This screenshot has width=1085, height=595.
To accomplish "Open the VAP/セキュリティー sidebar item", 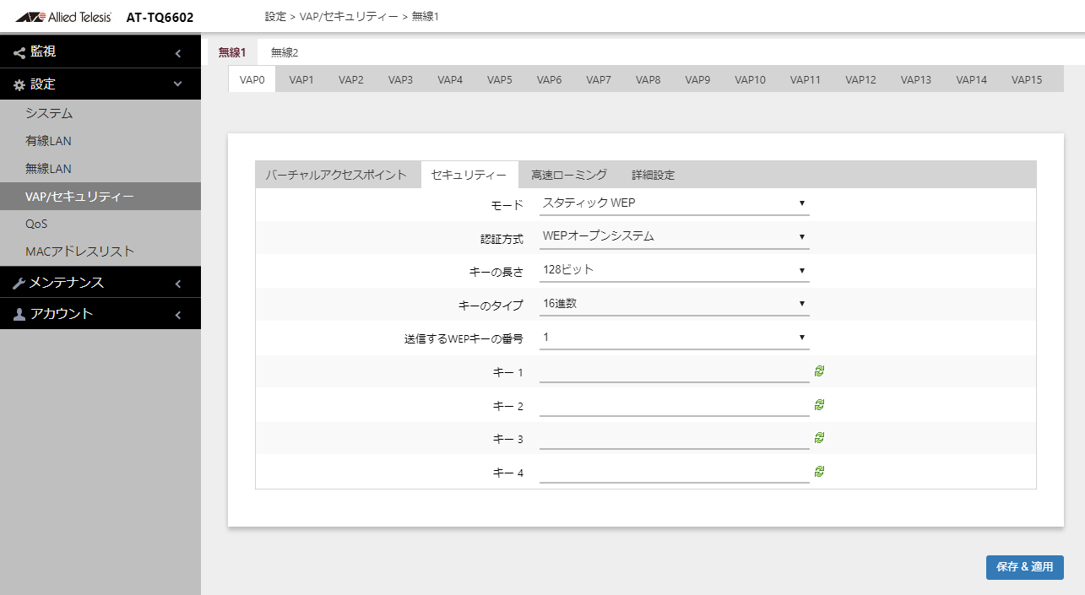I will pyautogui.click(x=100, y=197).
